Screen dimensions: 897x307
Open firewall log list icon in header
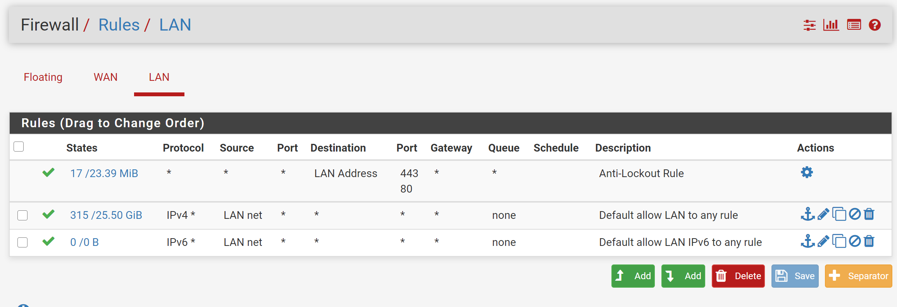(x=854, y=25)
